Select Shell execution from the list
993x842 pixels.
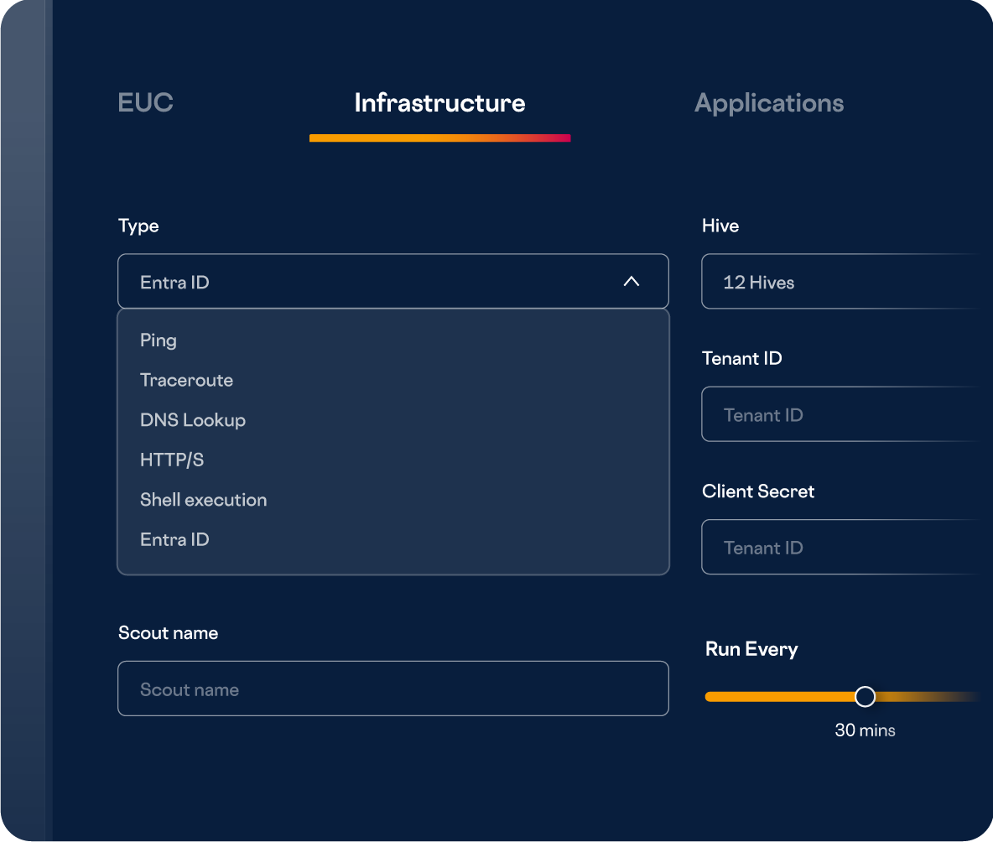point(203,500)
